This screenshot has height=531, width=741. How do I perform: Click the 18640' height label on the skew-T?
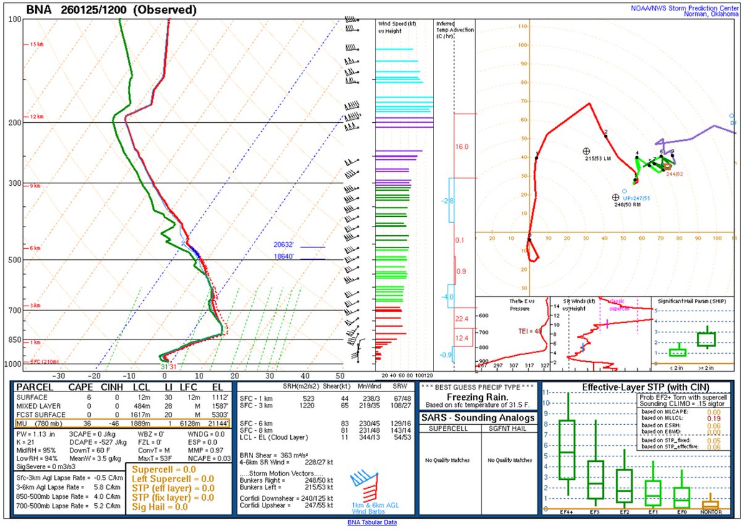(285, 256)
